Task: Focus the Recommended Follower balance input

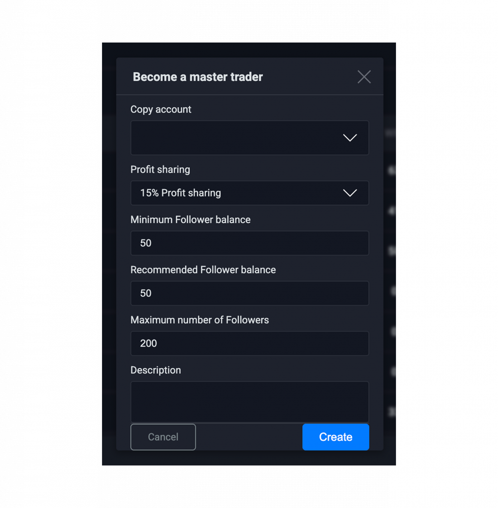Action: (x=249, y=293)
